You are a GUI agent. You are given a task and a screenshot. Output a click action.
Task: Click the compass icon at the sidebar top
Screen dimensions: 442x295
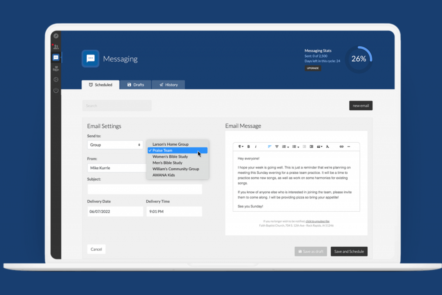click(x=56, y=36)
